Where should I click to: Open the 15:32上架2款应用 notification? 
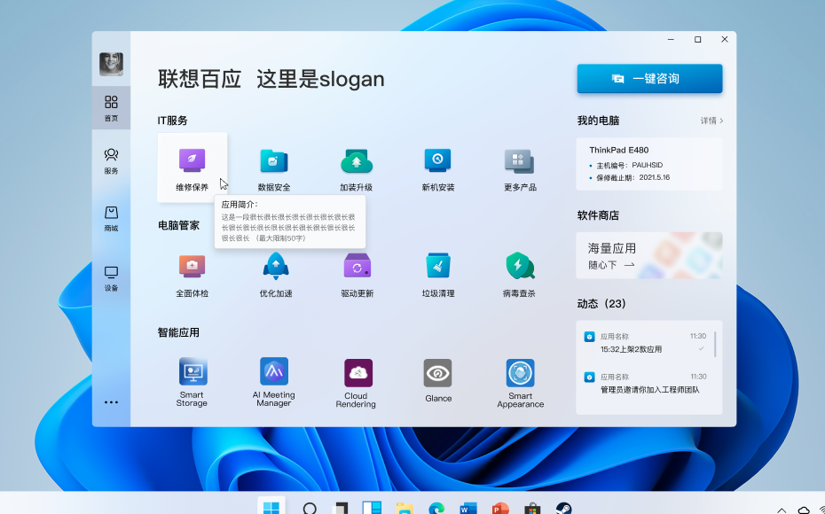pyautogui.click(x=645, y=343)
